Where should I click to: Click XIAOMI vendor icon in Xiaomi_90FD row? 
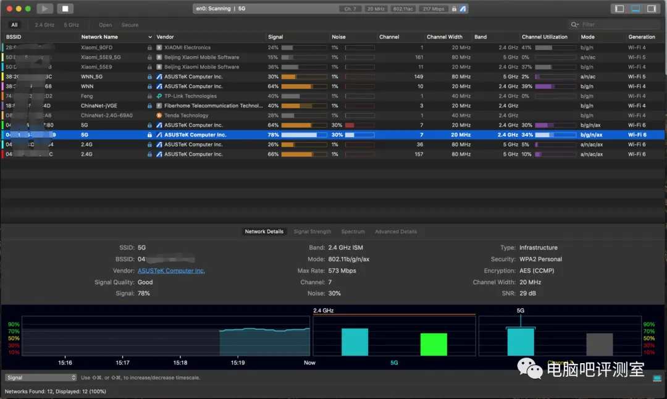click(x=159, y=48)
